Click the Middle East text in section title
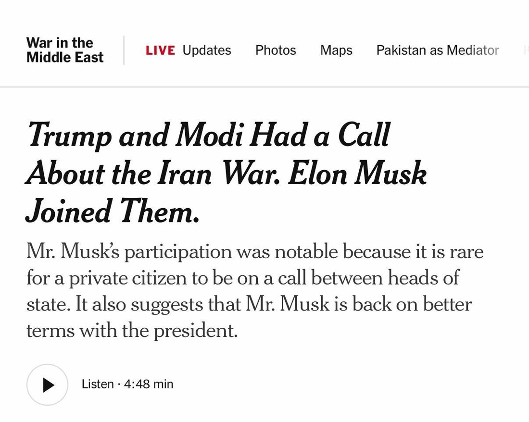The height and width of the screenshot is (422, 529). tap(65, 58)
